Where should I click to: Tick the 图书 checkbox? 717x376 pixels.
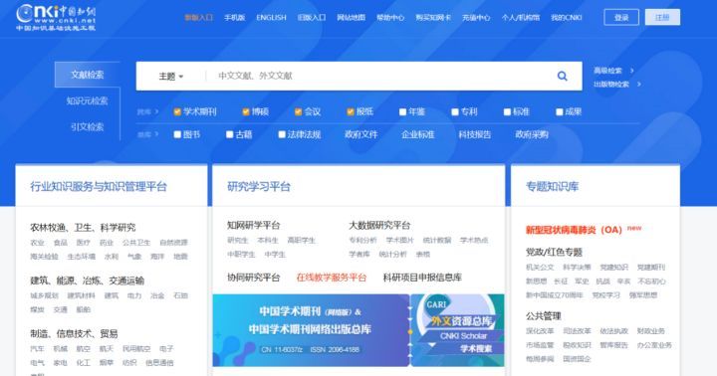(x=177, y=134)
